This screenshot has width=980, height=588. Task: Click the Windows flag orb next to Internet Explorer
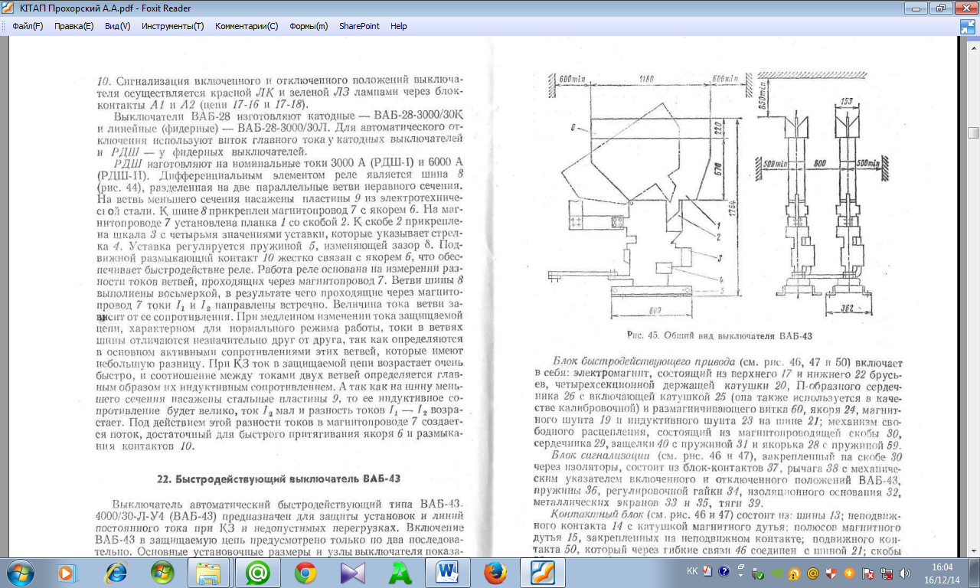click(x=162, y=572)
